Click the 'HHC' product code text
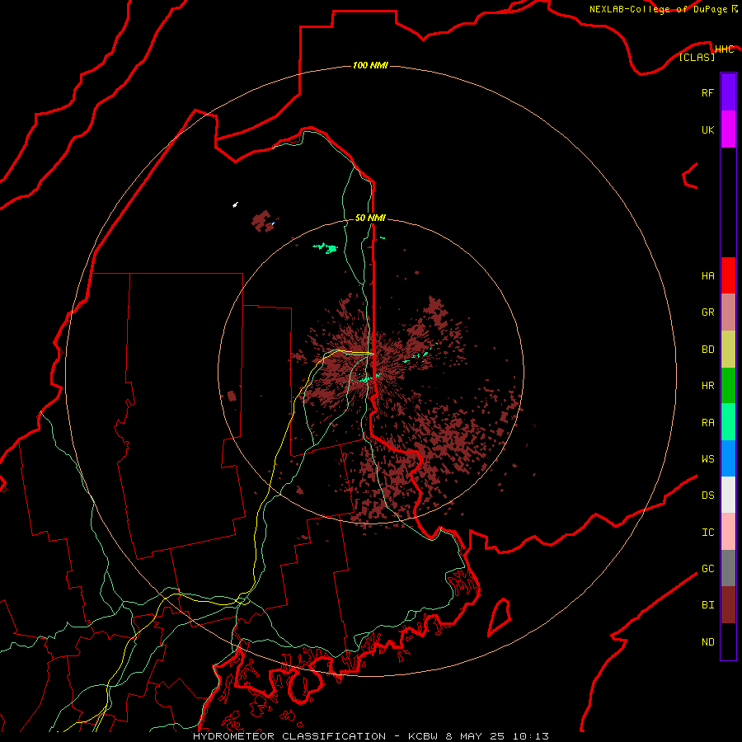The height and width of the screenshot is (742, 742). [x=724, y=49]
